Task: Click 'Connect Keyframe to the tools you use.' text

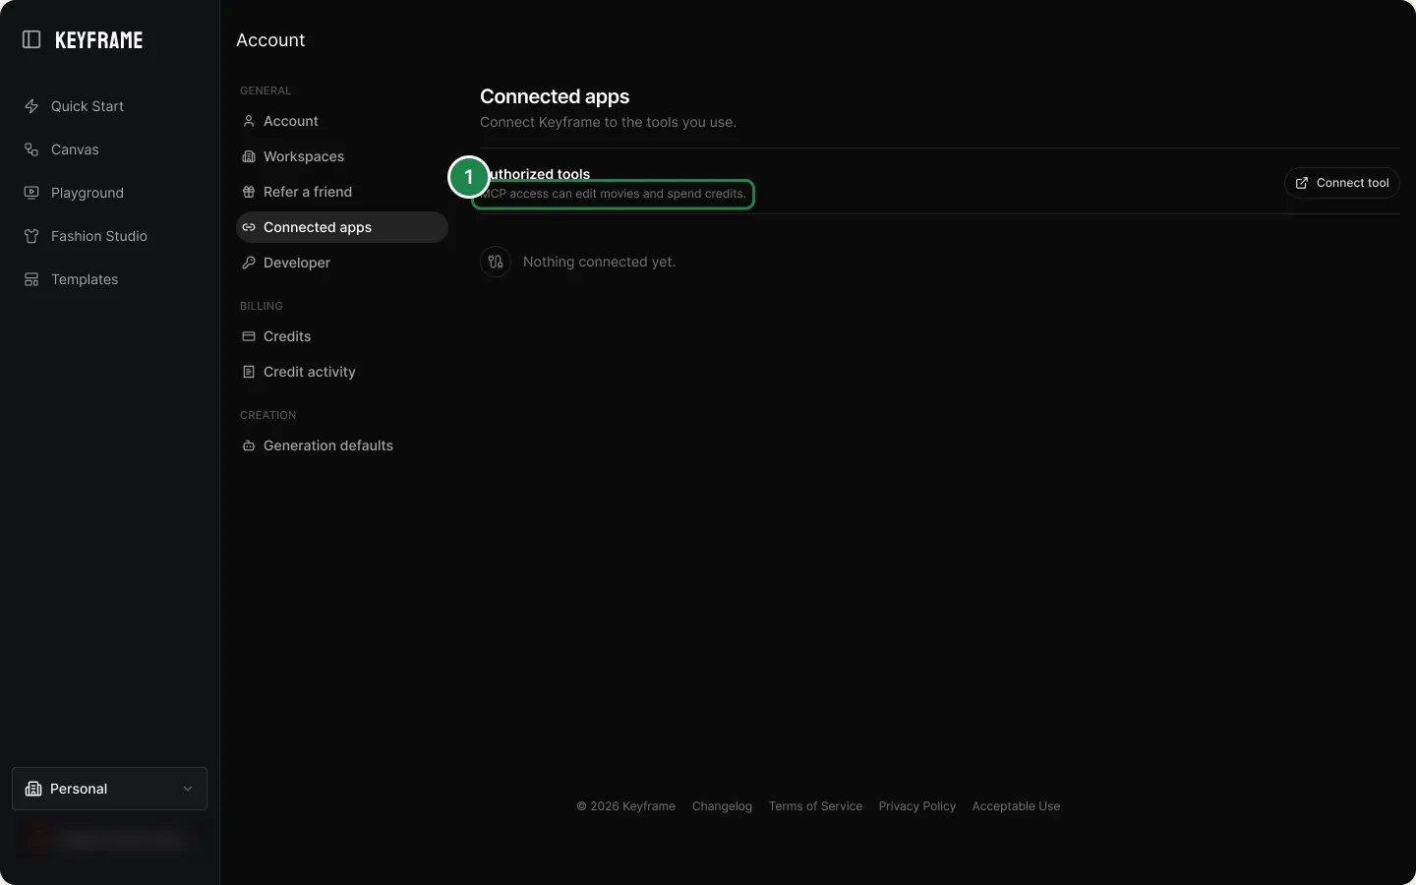Action: (608, 122)
